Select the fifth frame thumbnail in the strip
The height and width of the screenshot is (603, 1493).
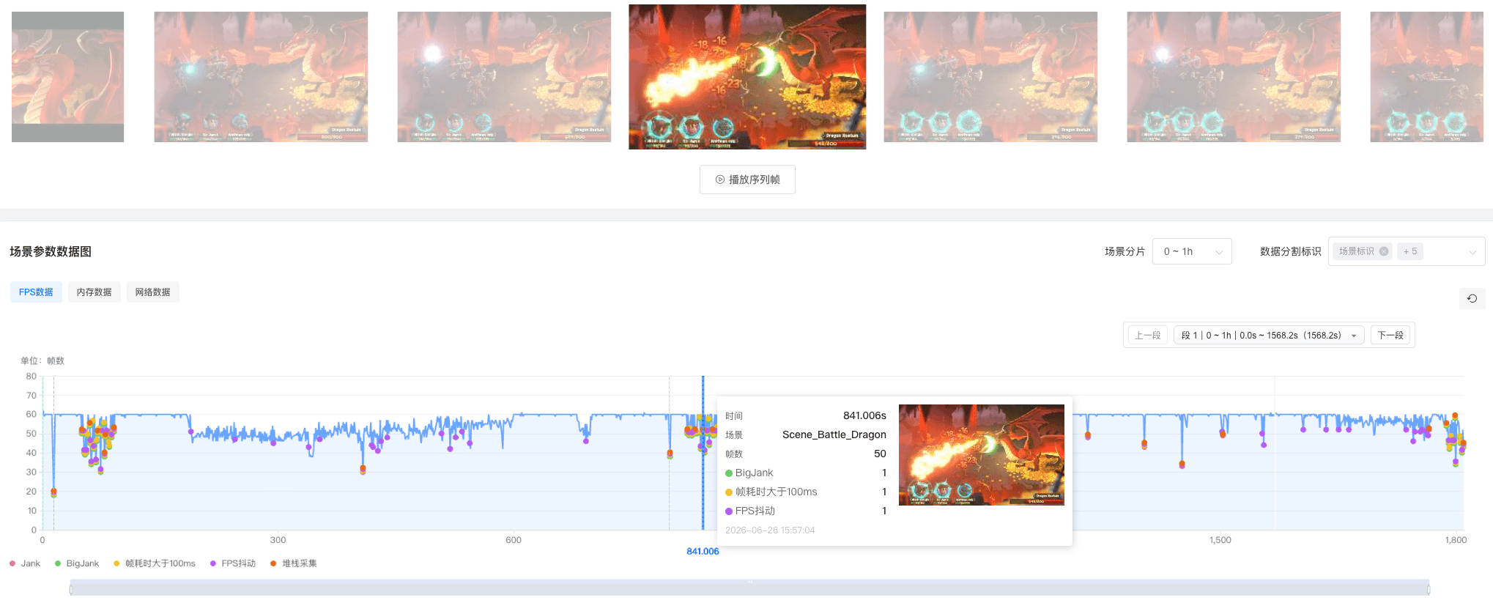point(990,77)
